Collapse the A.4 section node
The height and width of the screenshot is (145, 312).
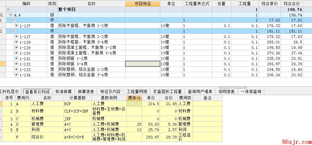point(11,15)
